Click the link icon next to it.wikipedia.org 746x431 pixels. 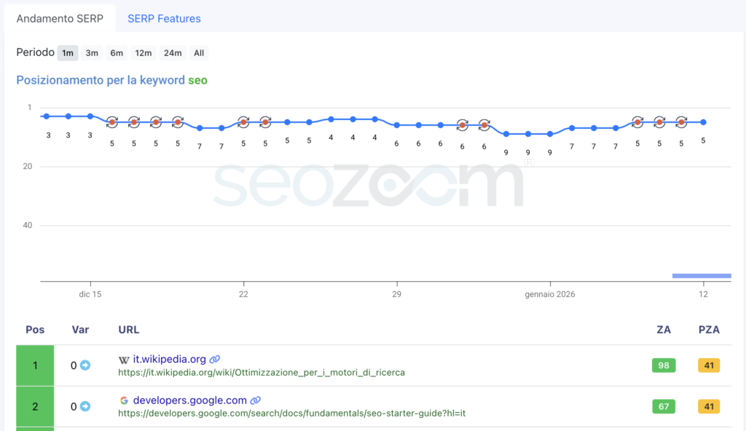pos(215,359)
